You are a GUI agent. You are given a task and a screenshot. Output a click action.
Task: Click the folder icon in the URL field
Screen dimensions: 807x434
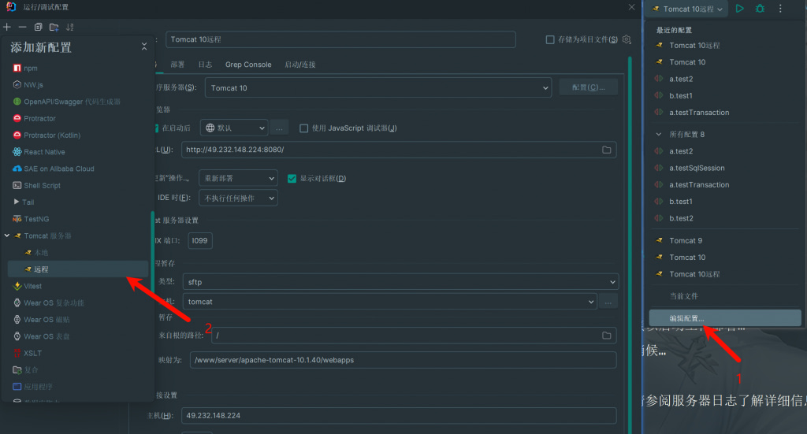click(606, 150)
